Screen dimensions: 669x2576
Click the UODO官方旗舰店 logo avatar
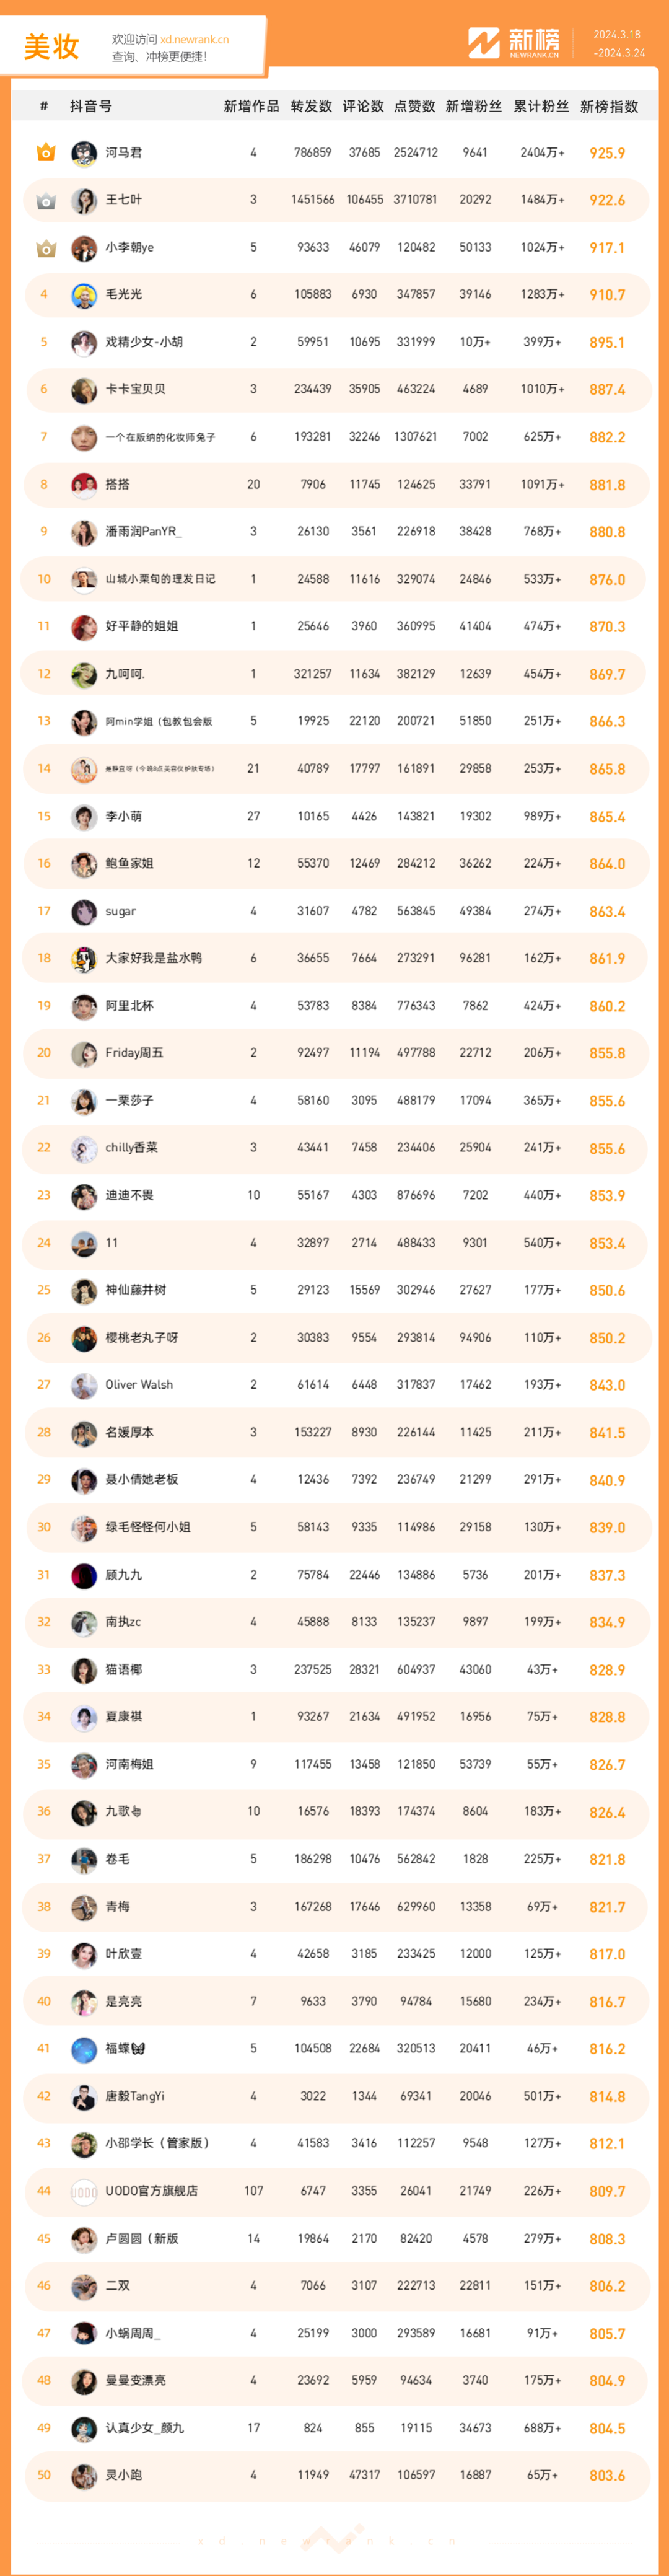(84, 2191)
